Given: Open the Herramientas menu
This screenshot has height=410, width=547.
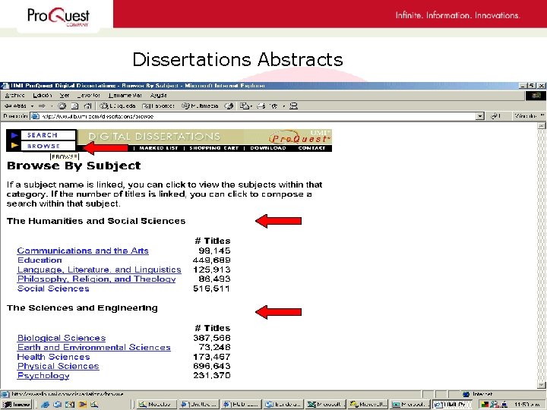Looking at the screenshot, I should 125,95.
